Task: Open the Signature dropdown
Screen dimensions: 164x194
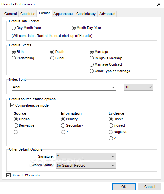Action: coord(86,157)
